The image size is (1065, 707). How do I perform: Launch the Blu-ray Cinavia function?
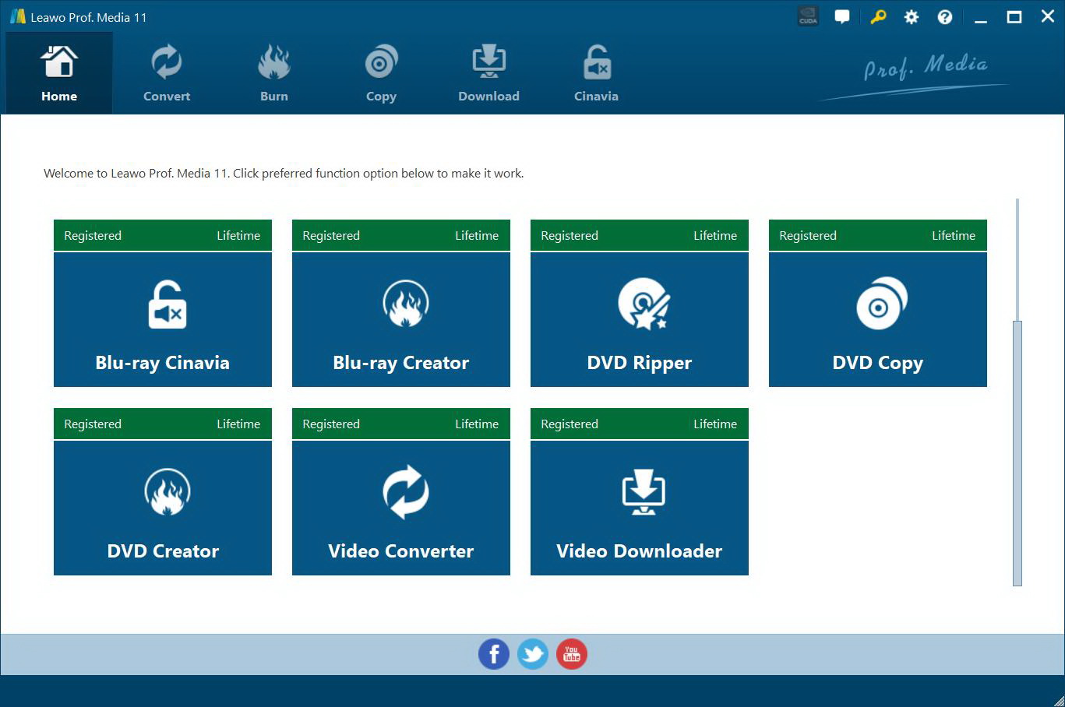click(162, 319)
